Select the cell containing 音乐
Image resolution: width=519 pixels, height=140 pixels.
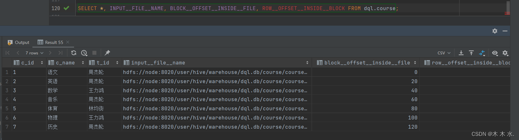click(x=67, y=99)
